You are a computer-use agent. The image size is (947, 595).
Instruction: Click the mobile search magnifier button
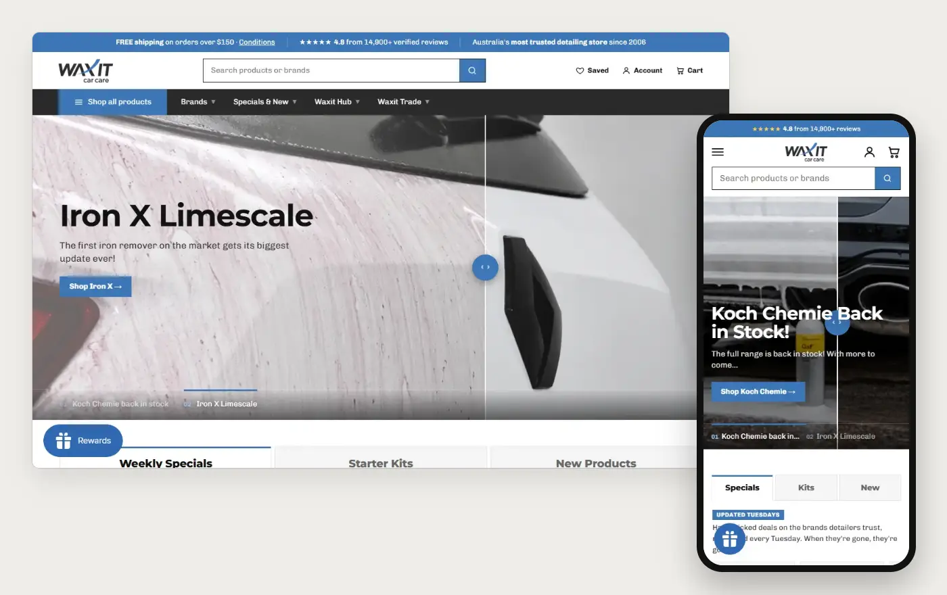(x=887, y=178)
